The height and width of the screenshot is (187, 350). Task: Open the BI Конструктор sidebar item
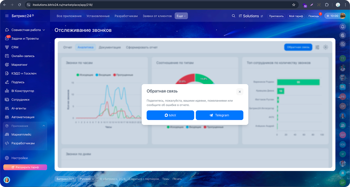pos(23,91)
